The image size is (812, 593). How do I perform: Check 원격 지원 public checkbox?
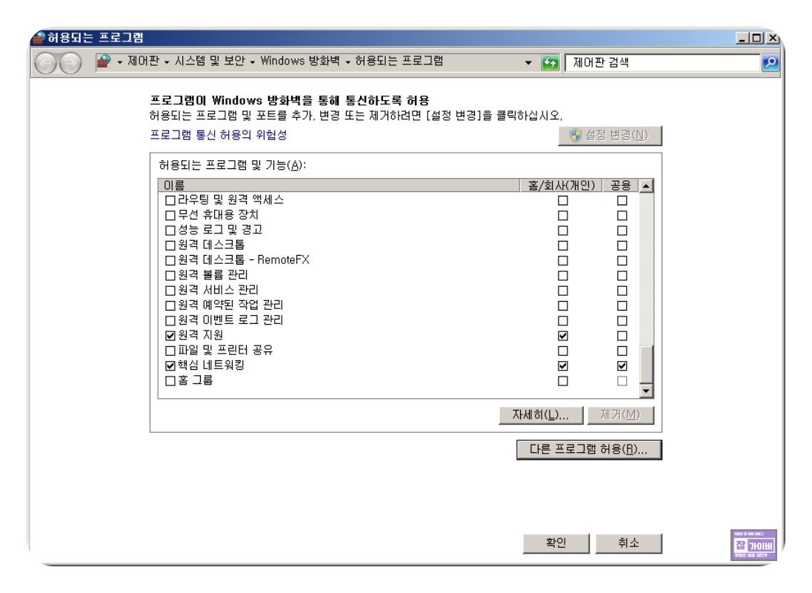pyautogui.click(x=622, y=336)
